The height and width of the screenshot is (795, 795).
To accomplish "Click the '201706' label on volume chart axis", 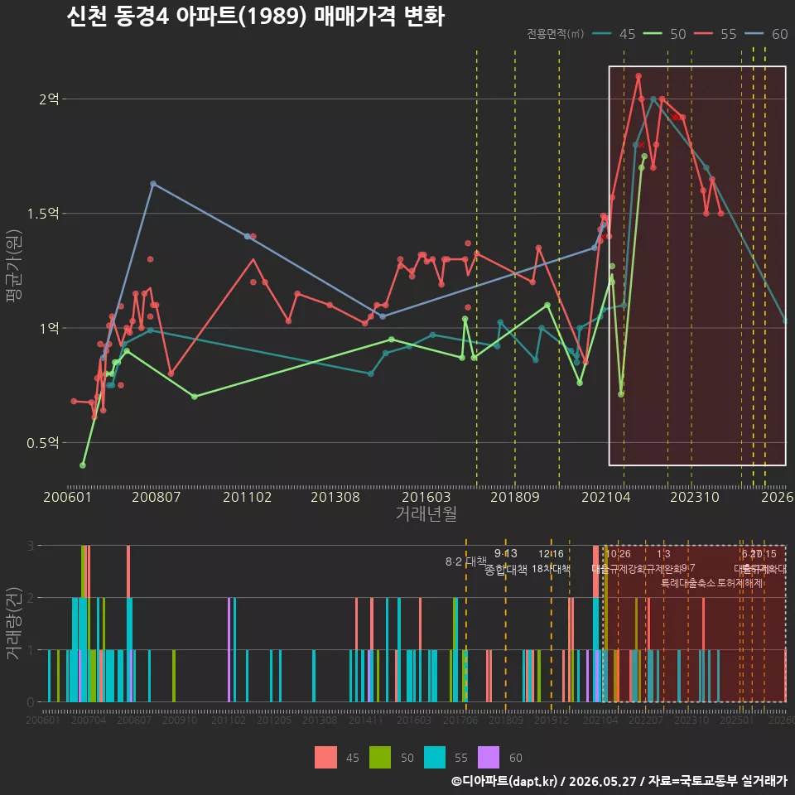I will [x=460, y=720].
